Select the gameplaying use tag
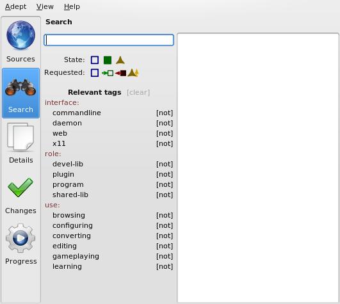The width and height of the screenshot is (340, 304). point(76,256)
